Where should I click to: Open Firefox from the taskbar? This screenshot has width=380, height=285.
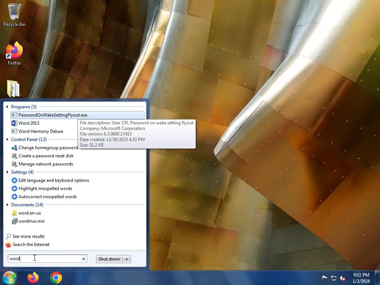pos(33,278)
